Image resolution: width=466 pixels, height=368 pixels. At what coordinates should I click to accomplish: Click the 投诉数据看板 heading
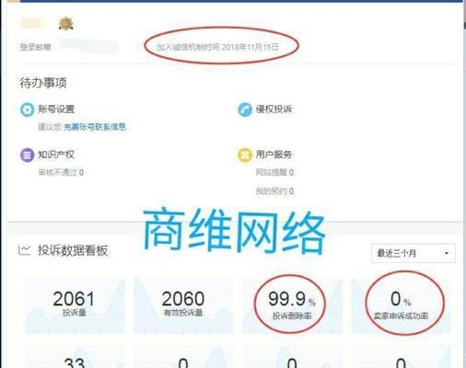[x=73, y=250]
